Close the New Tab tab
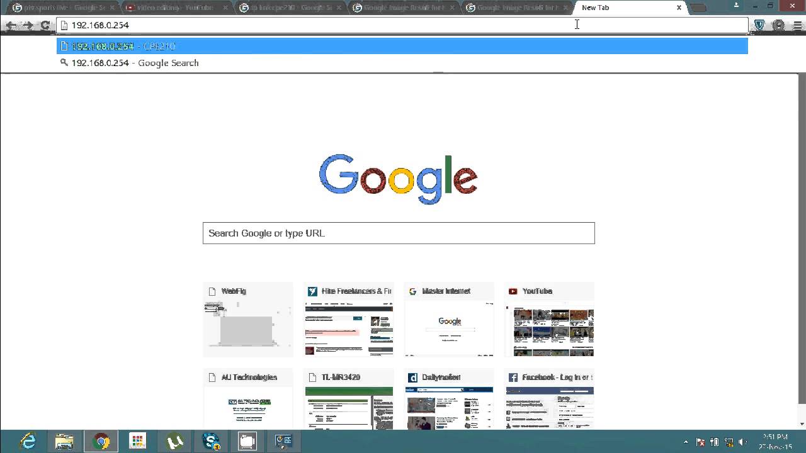Screen dimensions: 806x453 pyautogui.click(x=679, y=8)
